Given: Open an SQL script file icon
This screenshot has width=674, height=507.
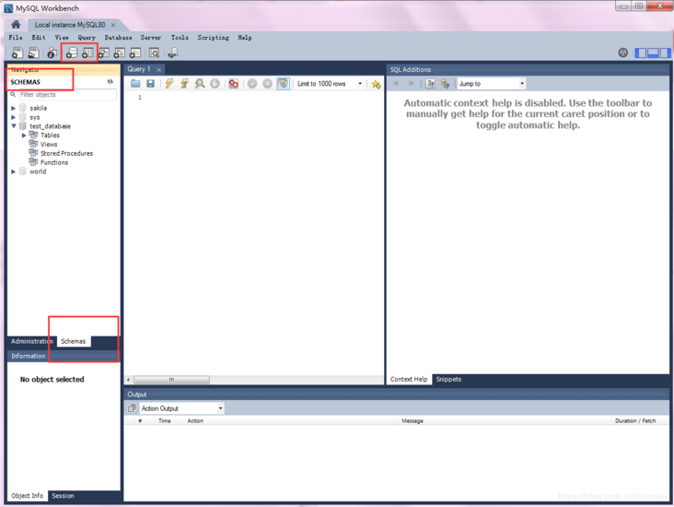Looking at the screenshot, I should coord(33,53).
